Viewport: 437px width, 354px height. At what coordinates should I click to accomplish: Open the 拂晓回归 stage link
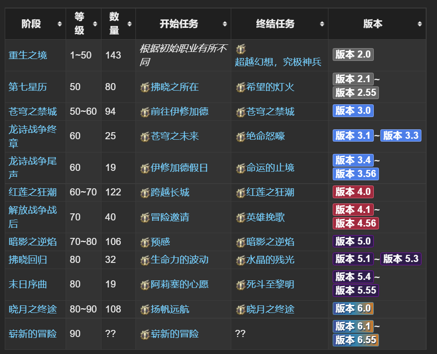point(28,260)
